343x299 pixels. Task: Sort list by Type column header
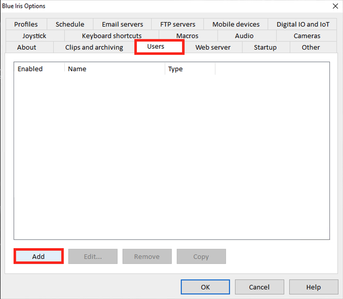tap(190, 69)
